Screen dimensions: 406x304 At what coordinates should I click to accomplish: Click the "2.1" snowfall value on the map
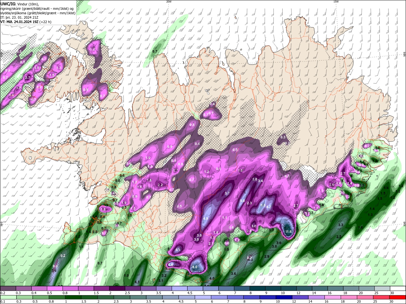pyautogui.click(x=211, y=244)
